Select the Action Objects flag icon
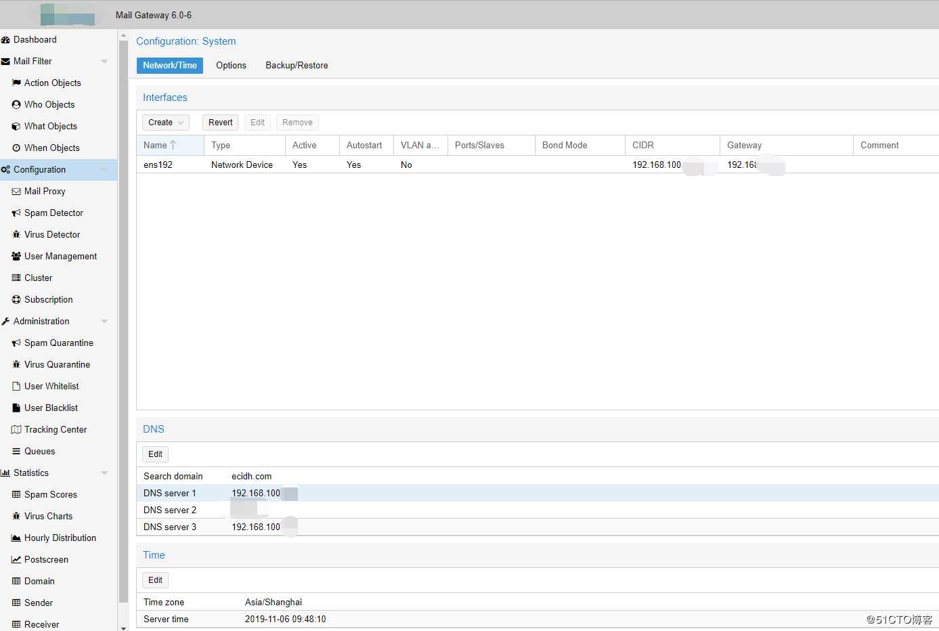Viewport: 939px width, 631px height. (x=16, y=83)
